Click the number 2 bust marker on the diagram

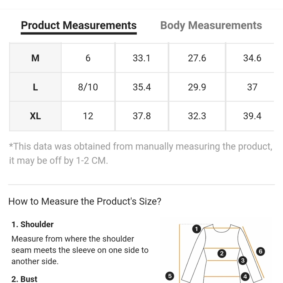(222, 254)
